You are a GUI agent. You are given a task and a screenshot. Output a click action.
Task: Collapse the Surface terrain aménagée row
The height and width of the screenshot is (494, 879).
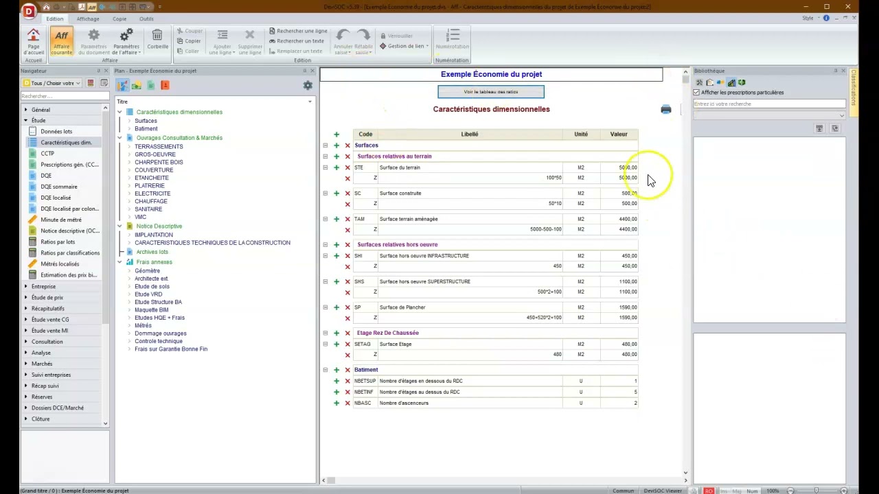pos(326,220)
